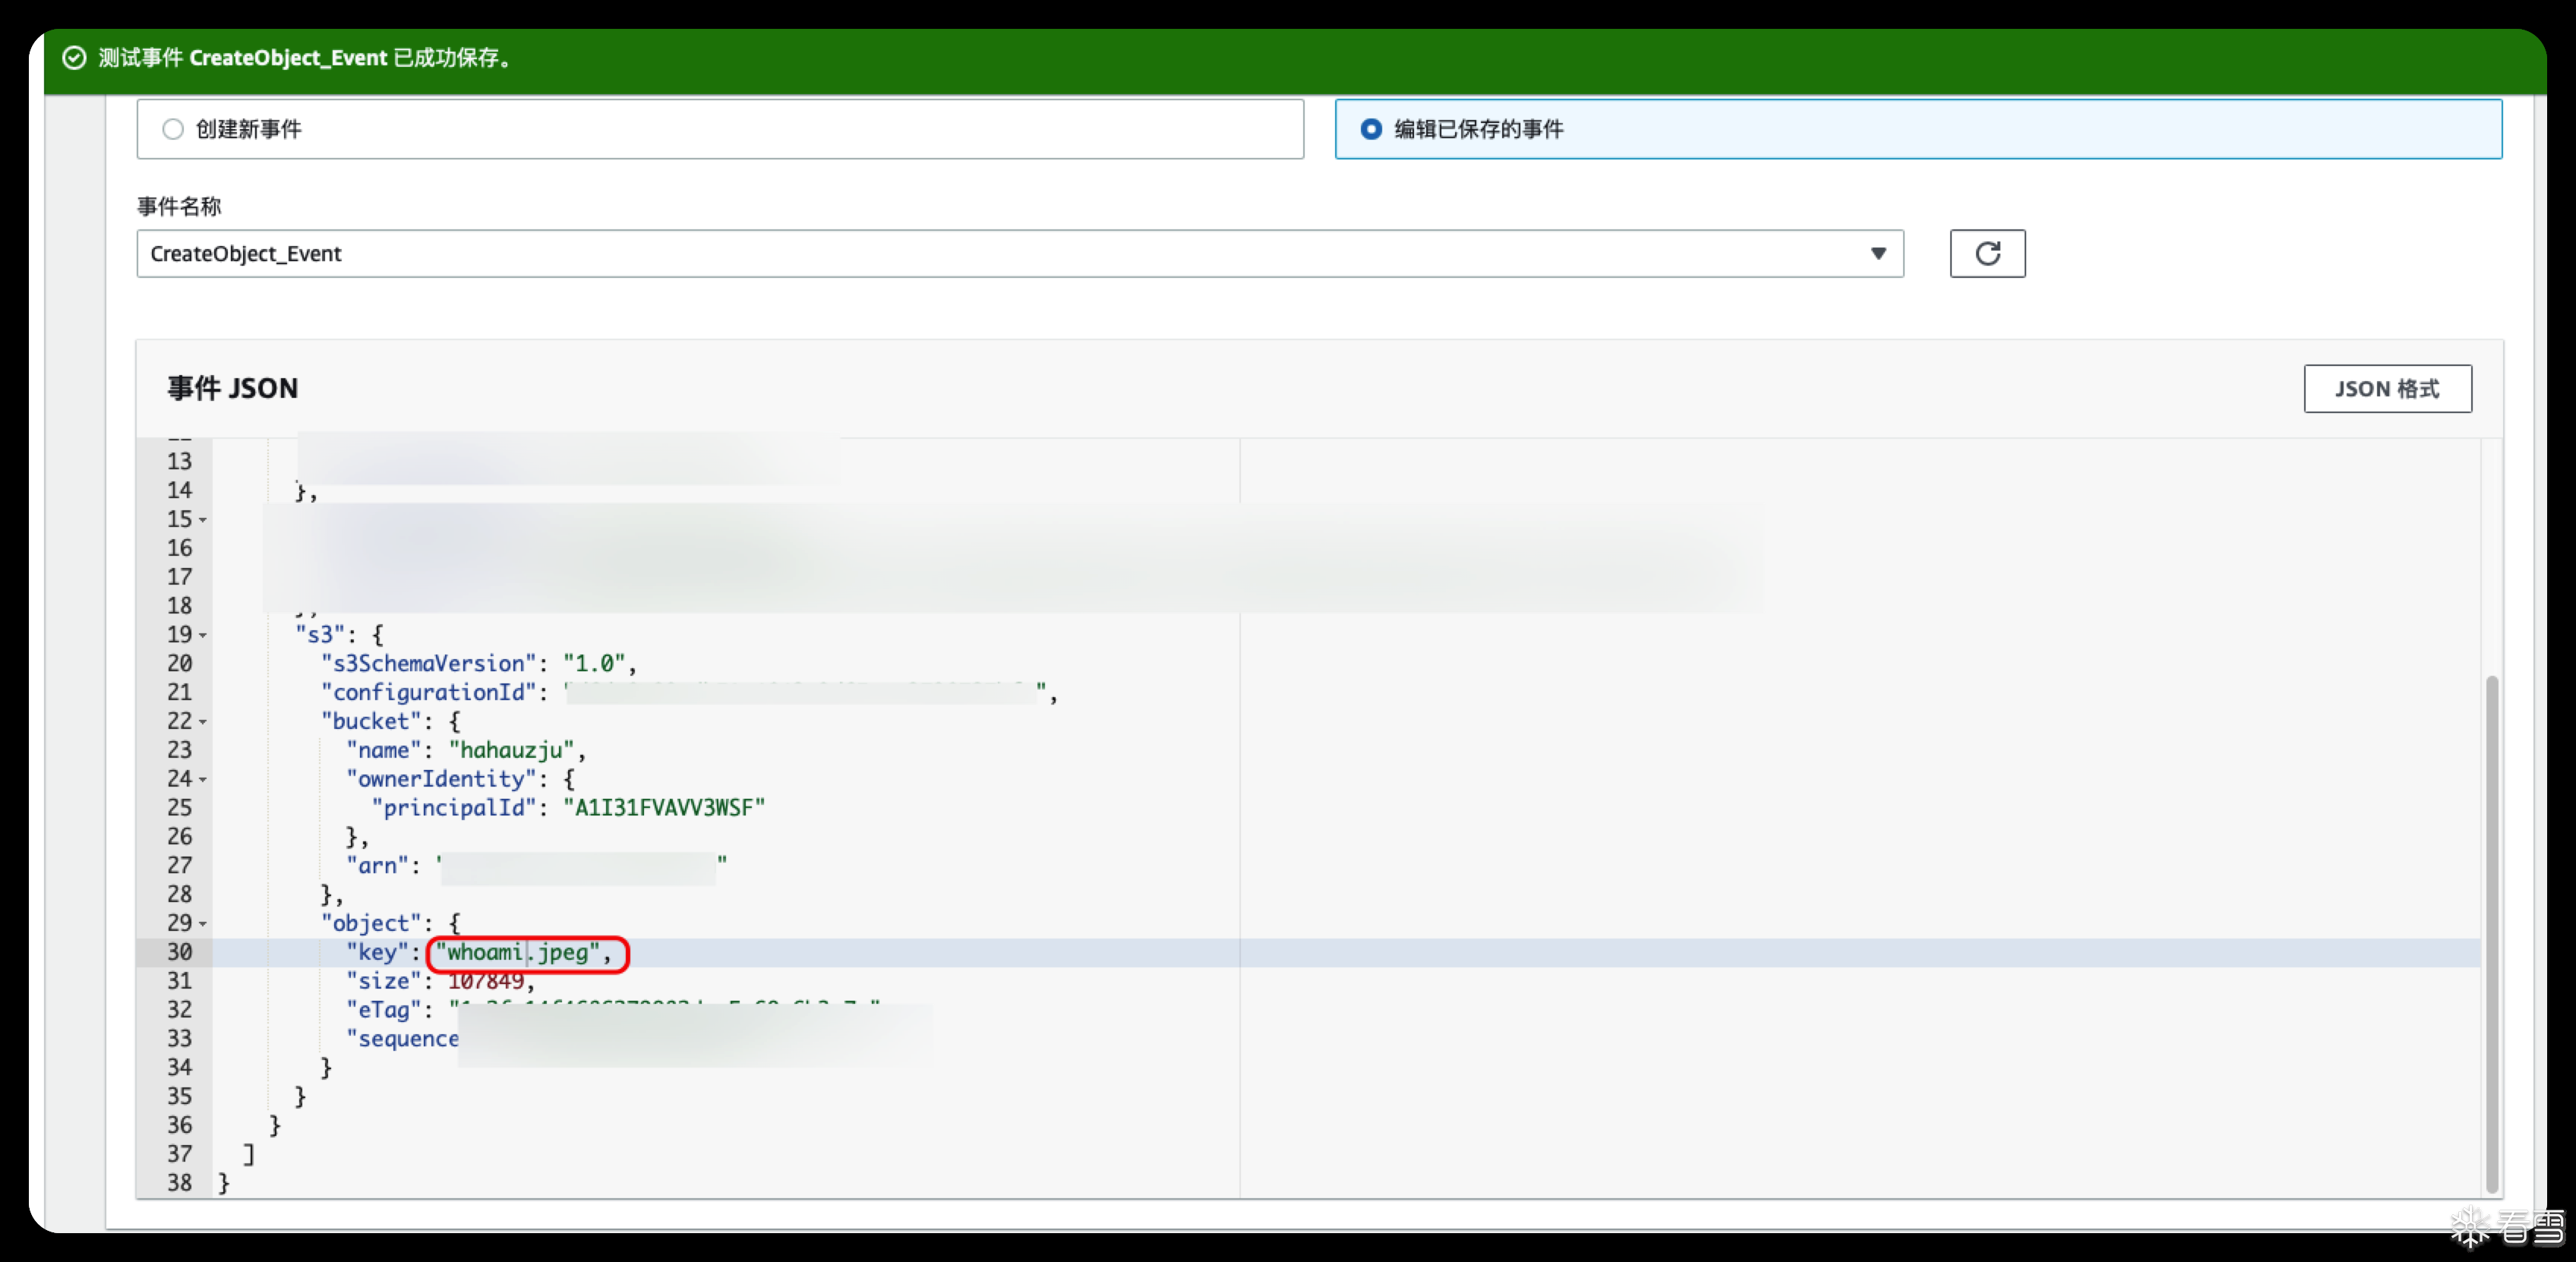Fold the "ownerIdentity" block at line 24
This screenshot has width=2576, height=1262.
click(x=203, y=780)
